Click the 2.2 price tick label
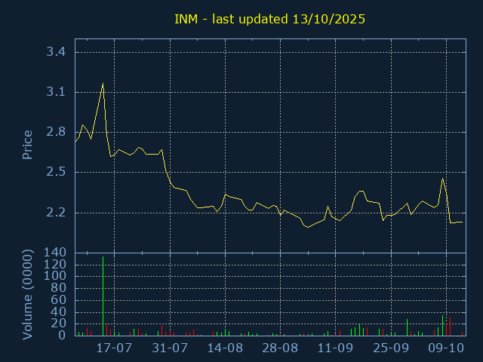Viewport: 483px width, 362px height. 55,212
